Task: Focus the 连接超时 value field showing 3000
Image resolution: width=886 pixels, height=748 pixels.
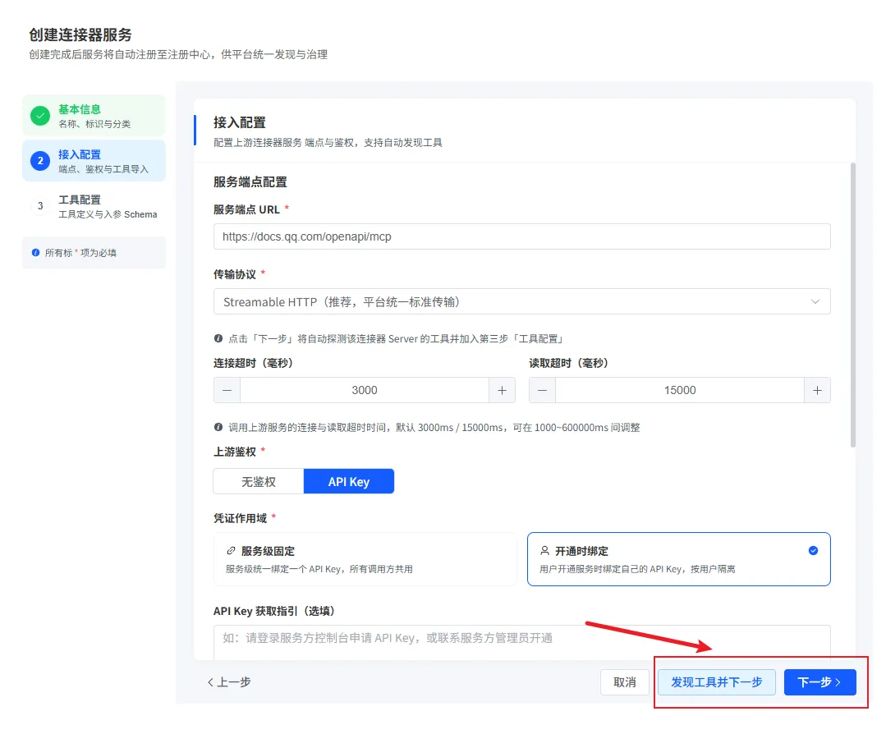Action: click(x=365, y=390)
